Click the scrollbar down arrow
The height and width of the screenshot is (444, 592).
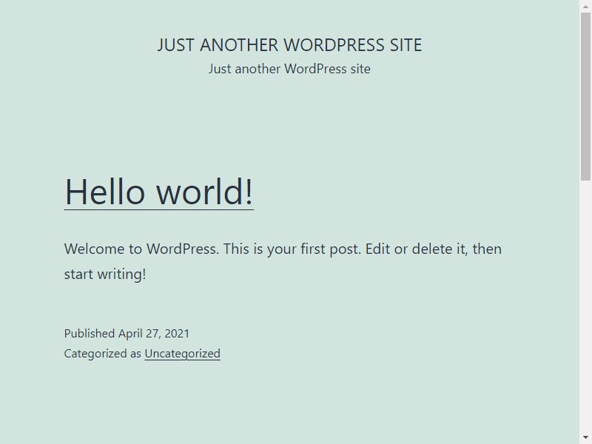(x=585, y=437)
